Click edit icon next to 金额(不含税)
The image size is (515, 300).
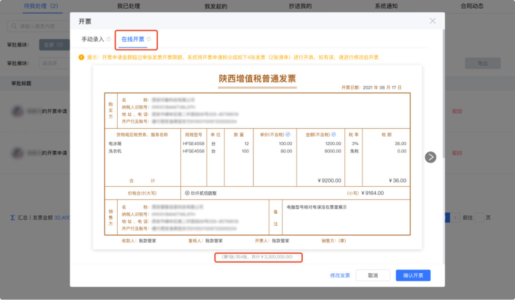point(334,135)
